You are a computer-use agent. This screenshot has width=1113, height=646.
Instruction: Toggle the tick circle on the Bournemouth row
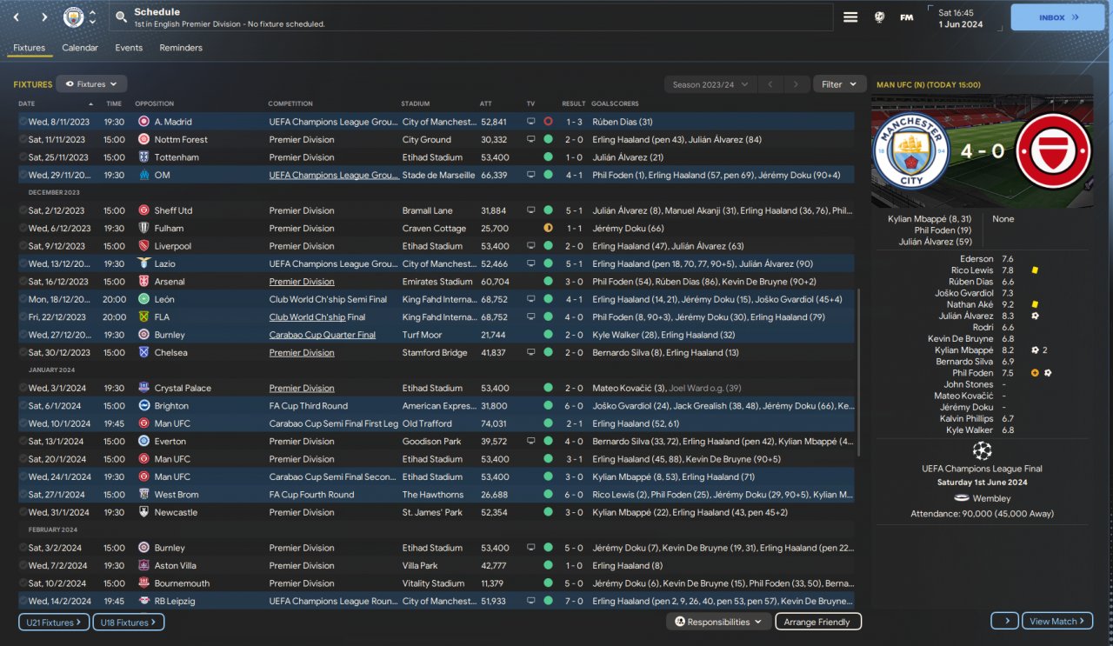click(23, 583)
